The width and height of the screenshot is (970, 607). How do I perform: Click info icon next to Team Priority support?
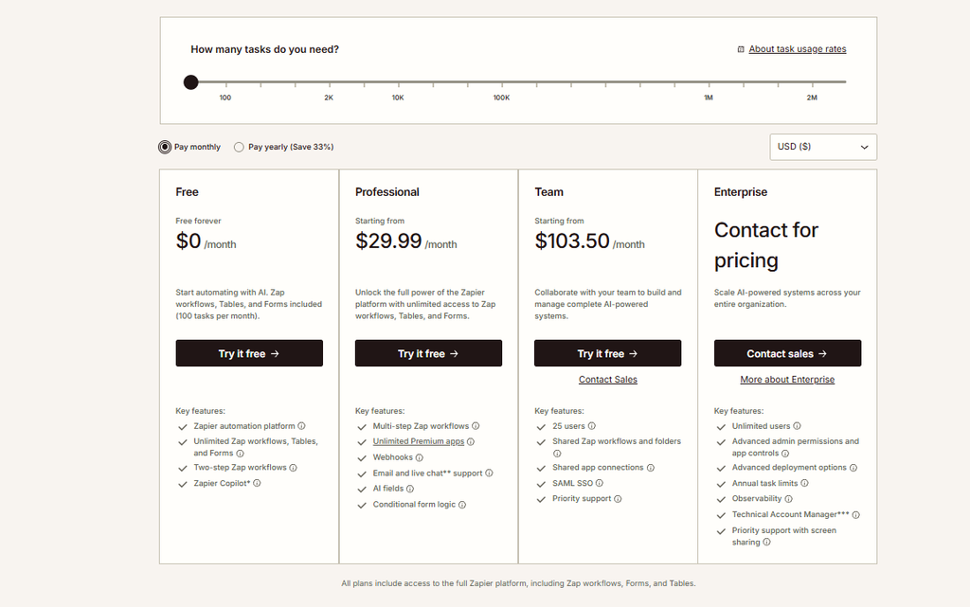coord(618,499)
